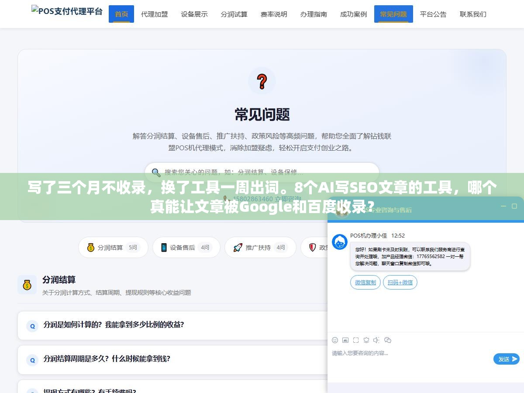Open the 费率说明 nav item
Image resolution: width=524 pixels, height=393 pixels.
pos(274,14)
